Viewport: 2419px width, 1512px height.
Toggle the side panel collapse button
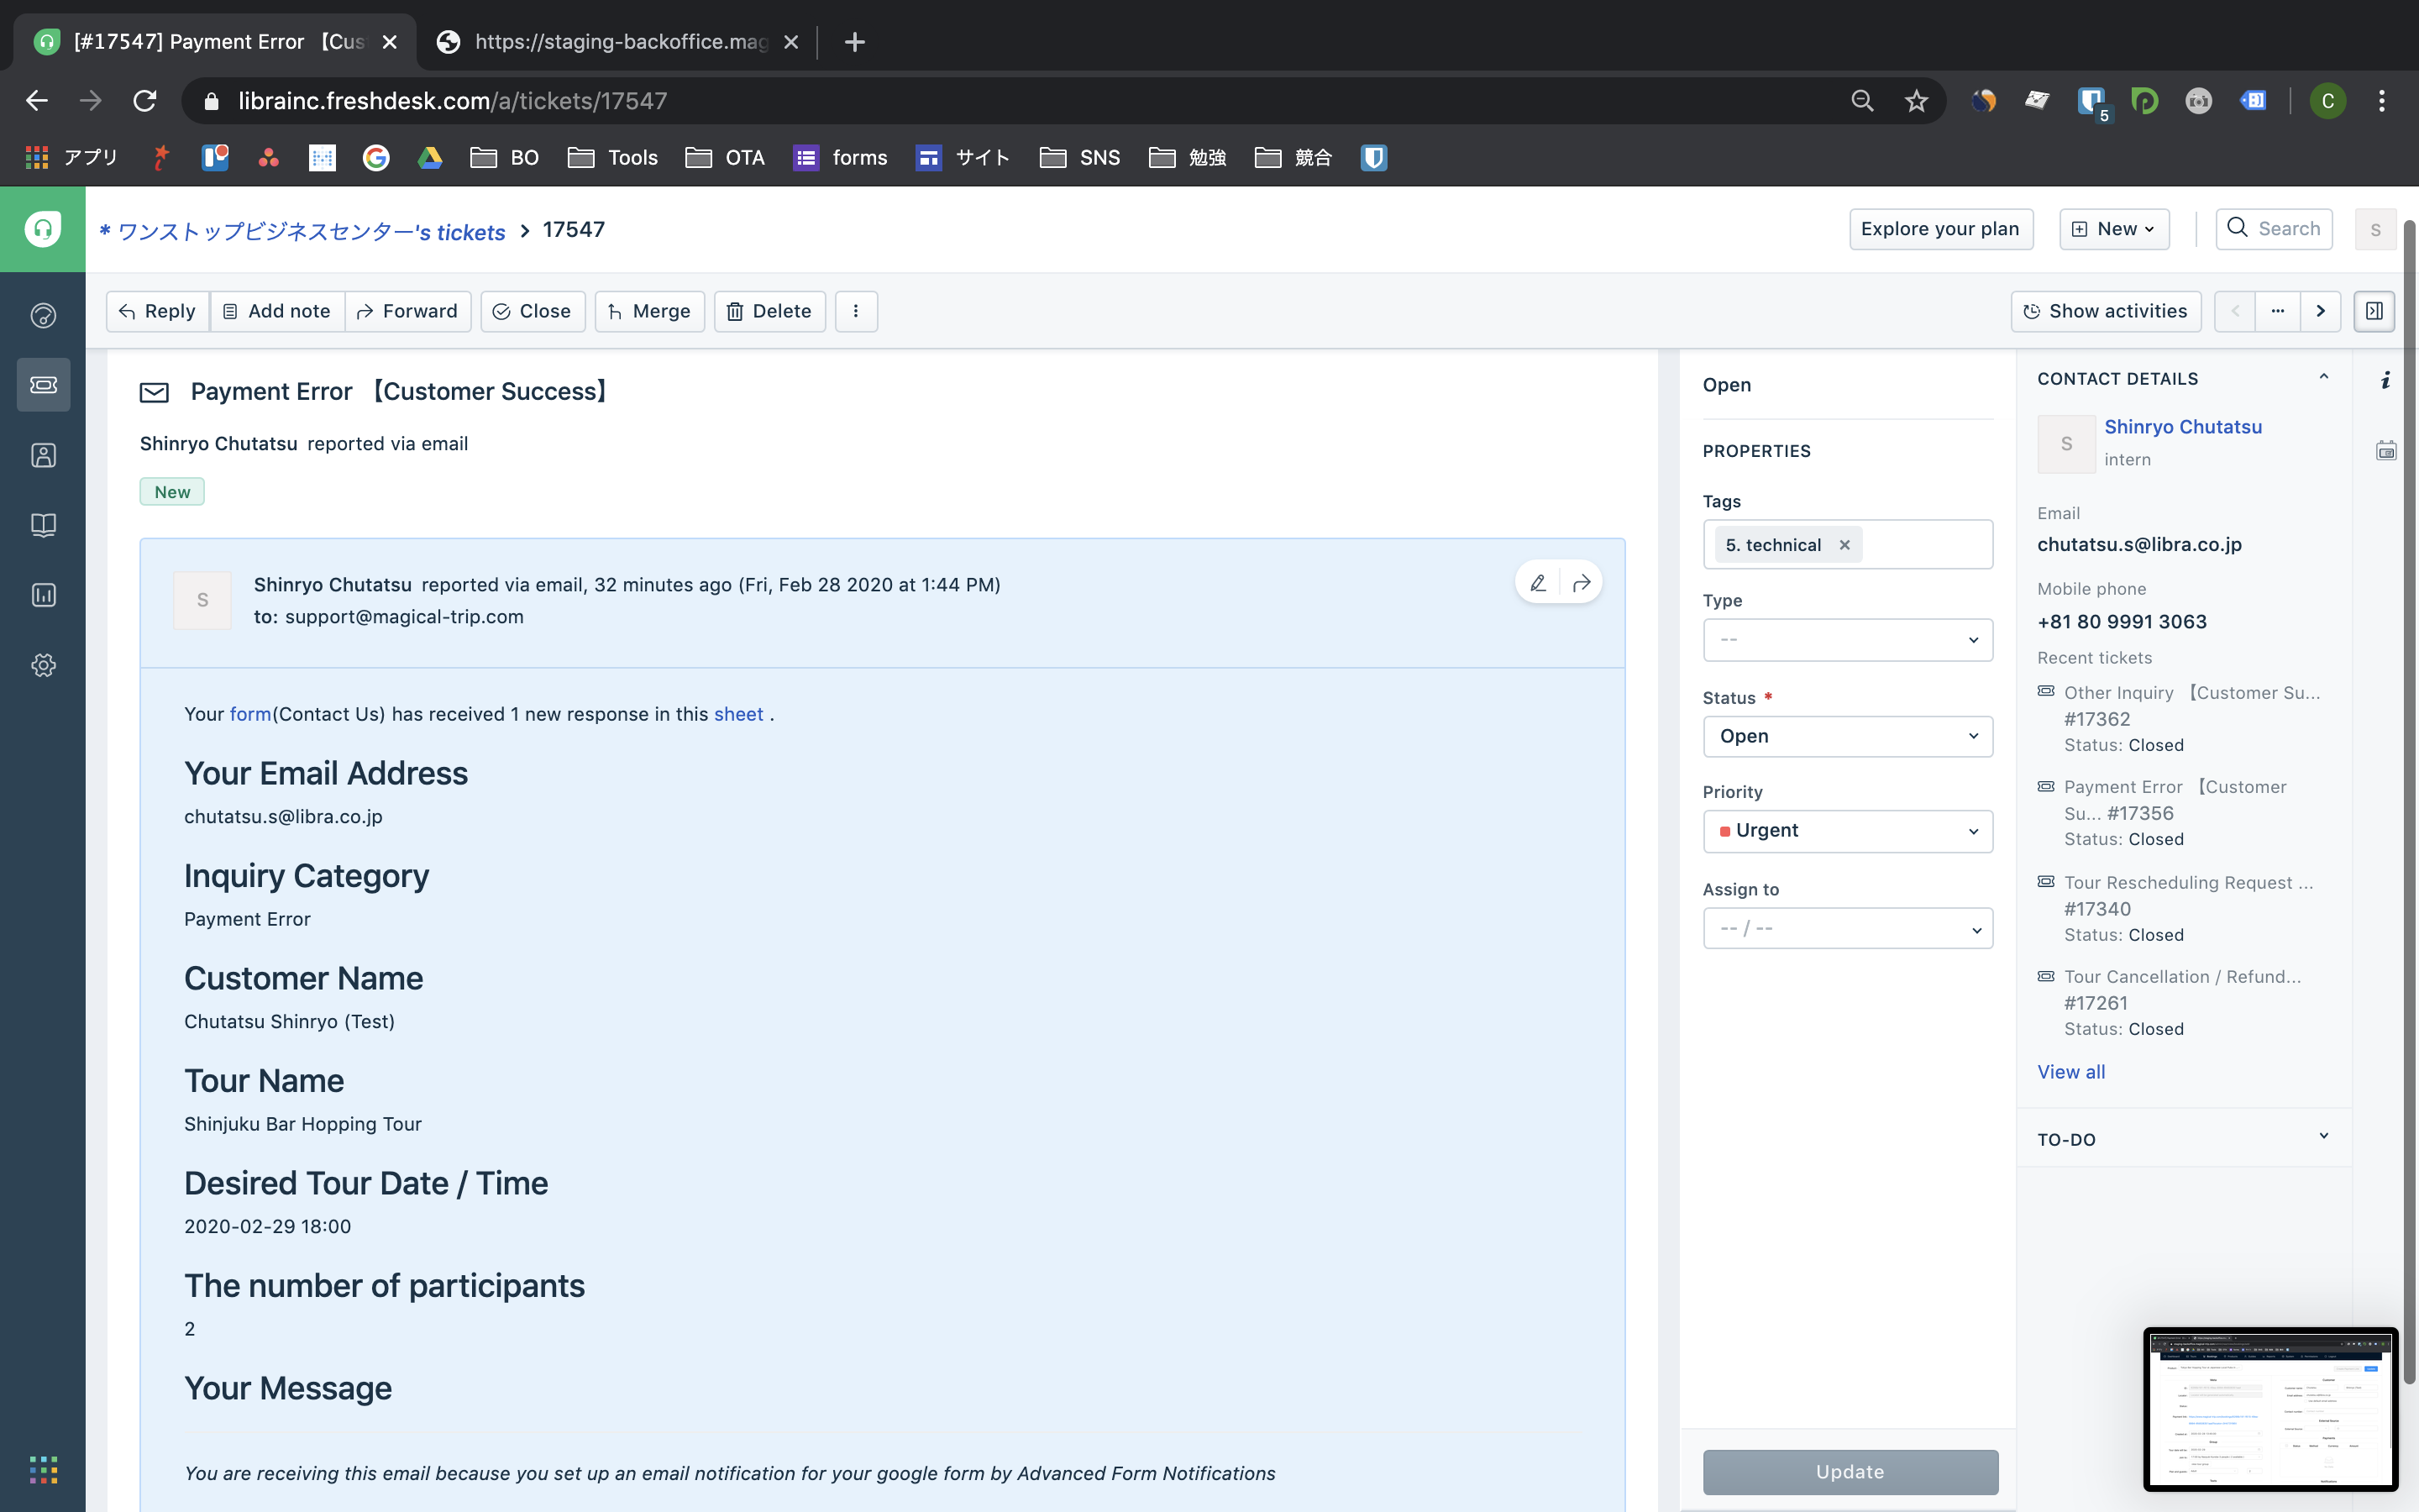(x=2374, y=311)
